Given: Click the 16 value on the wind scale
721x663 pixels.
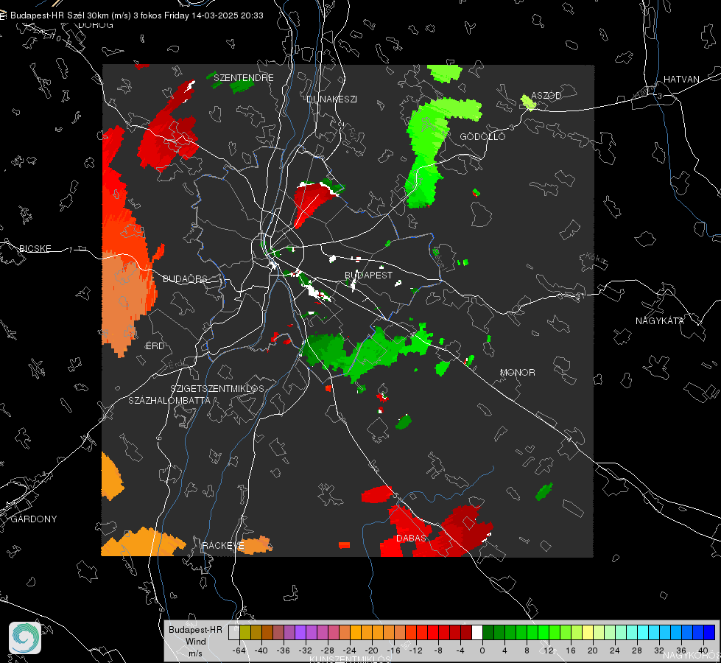Looking at the screenshot, I should (571, 650).
